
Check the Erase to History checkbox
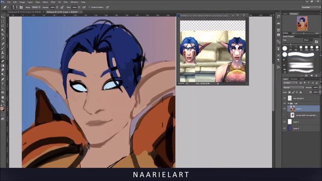(x=90, y=7)
